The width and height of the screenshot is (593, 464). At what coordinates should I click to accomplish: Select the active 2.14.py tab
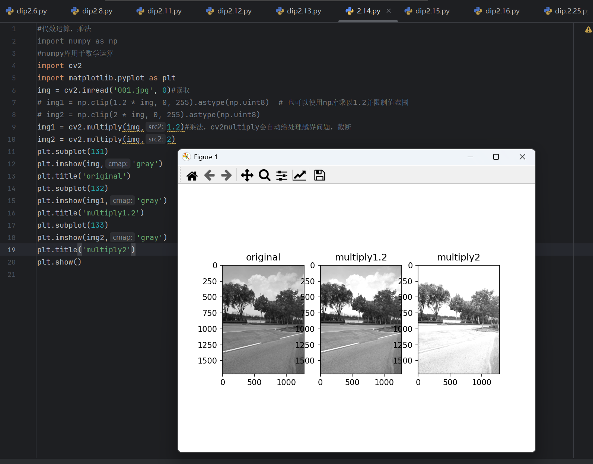tap(369, 11)
